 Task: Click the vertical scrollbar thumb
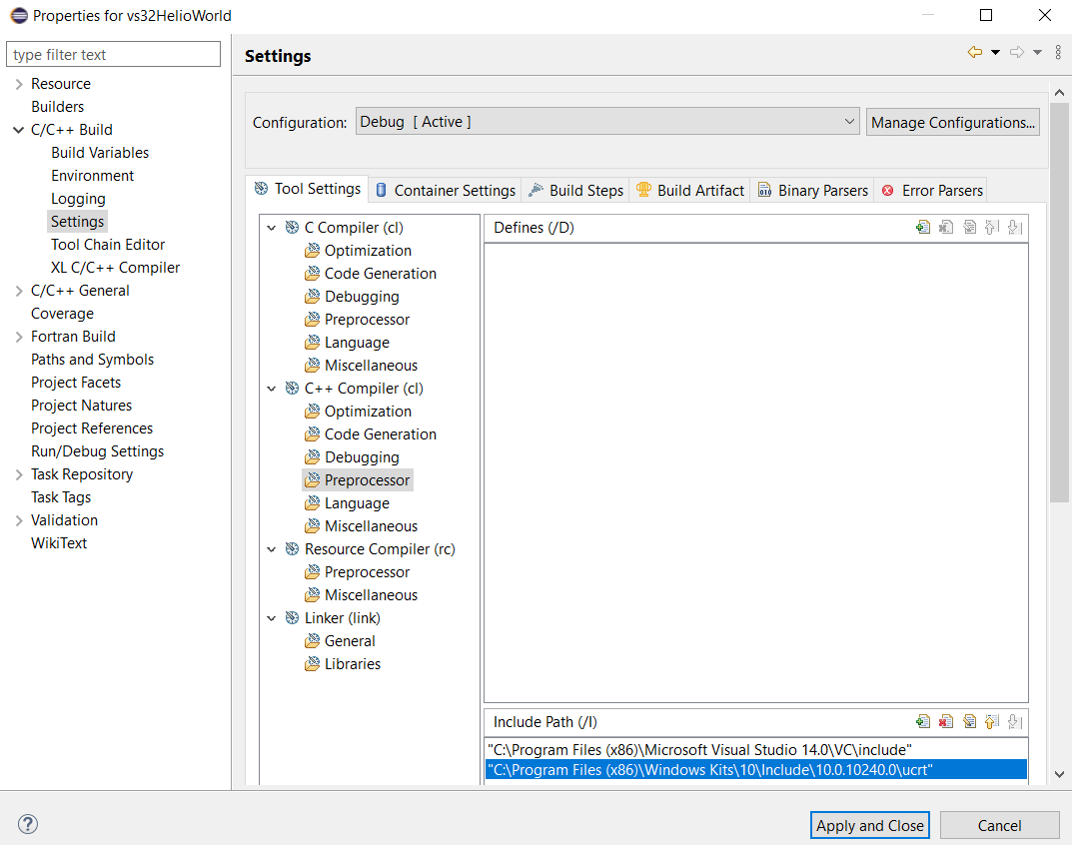1059,303
